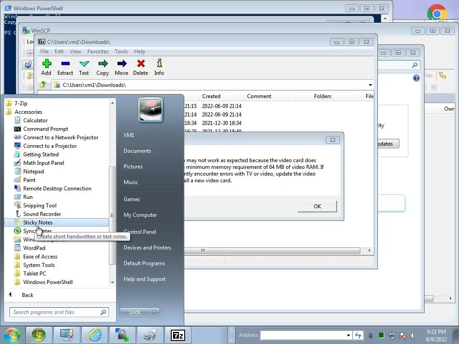Viewport: 459px width, 344px height.
Task: Open Sound Recorder
Action: tap(42, 214)
